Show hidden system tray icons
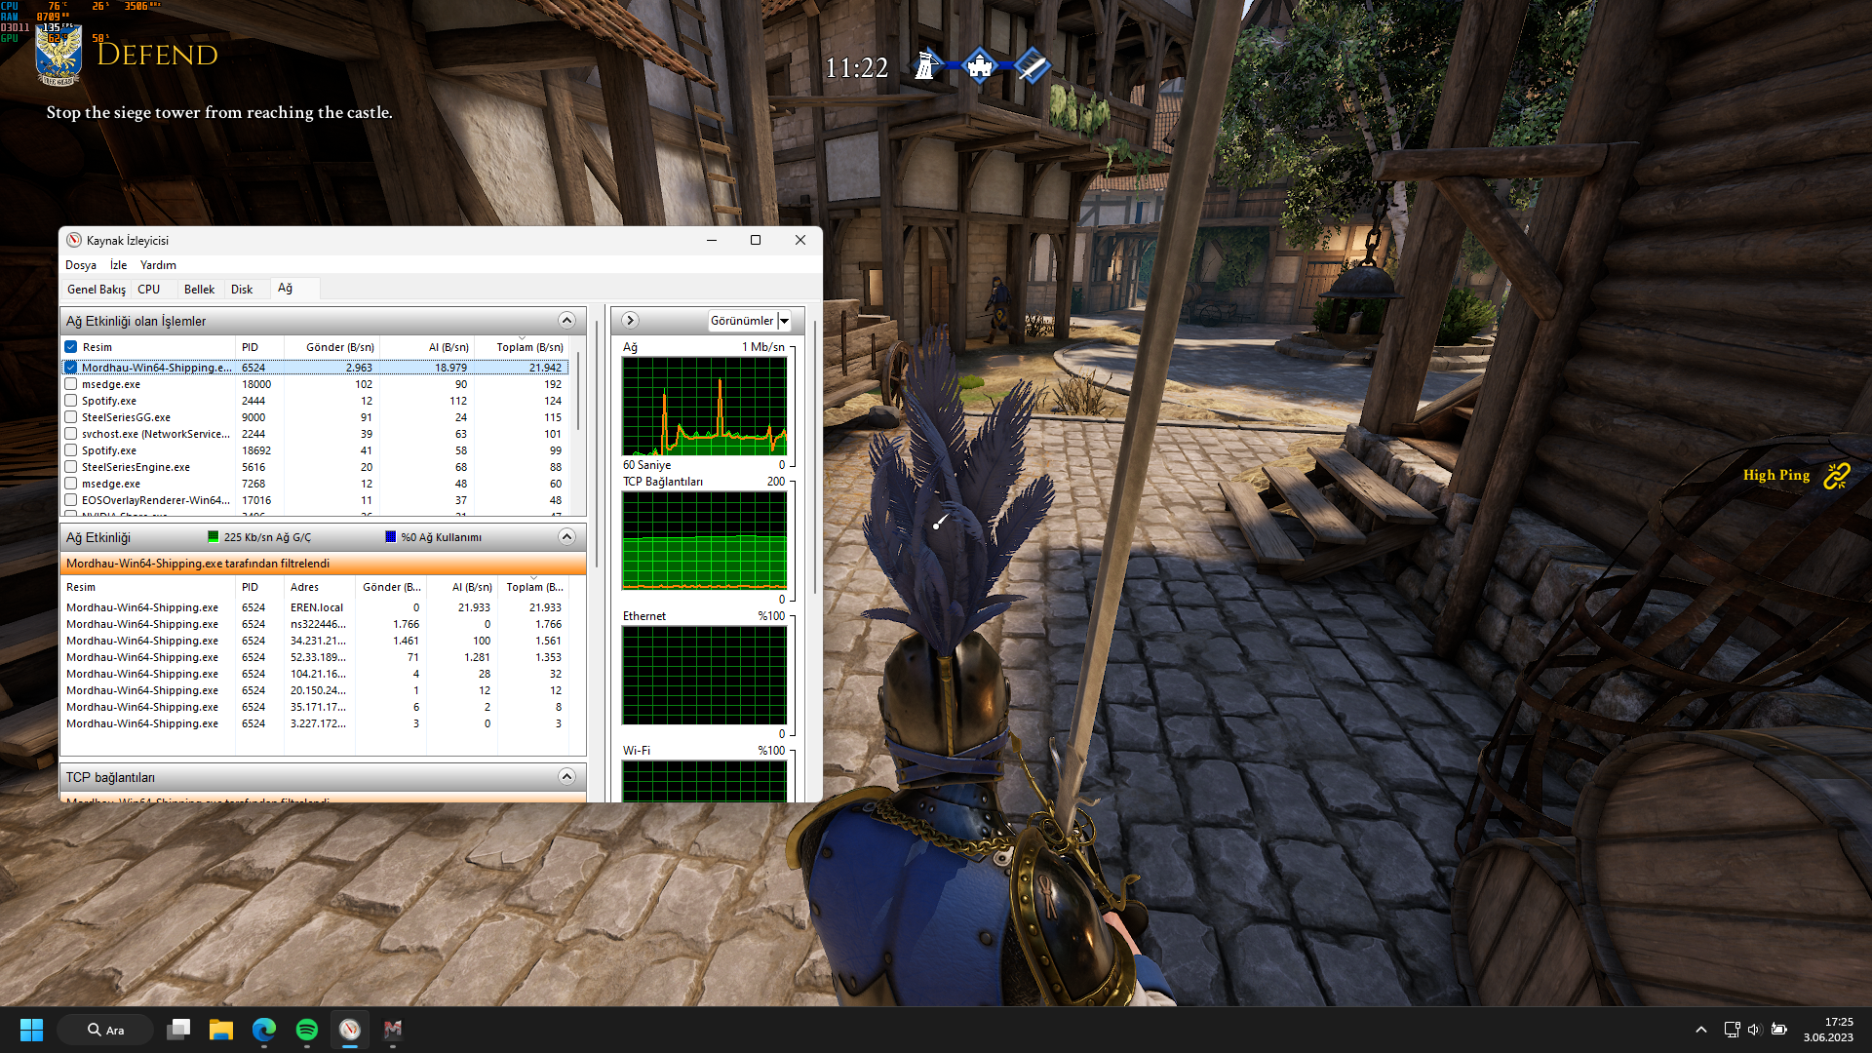The width and height of the screenshot is (1872, 1053). click(x=1700, y=1030)
